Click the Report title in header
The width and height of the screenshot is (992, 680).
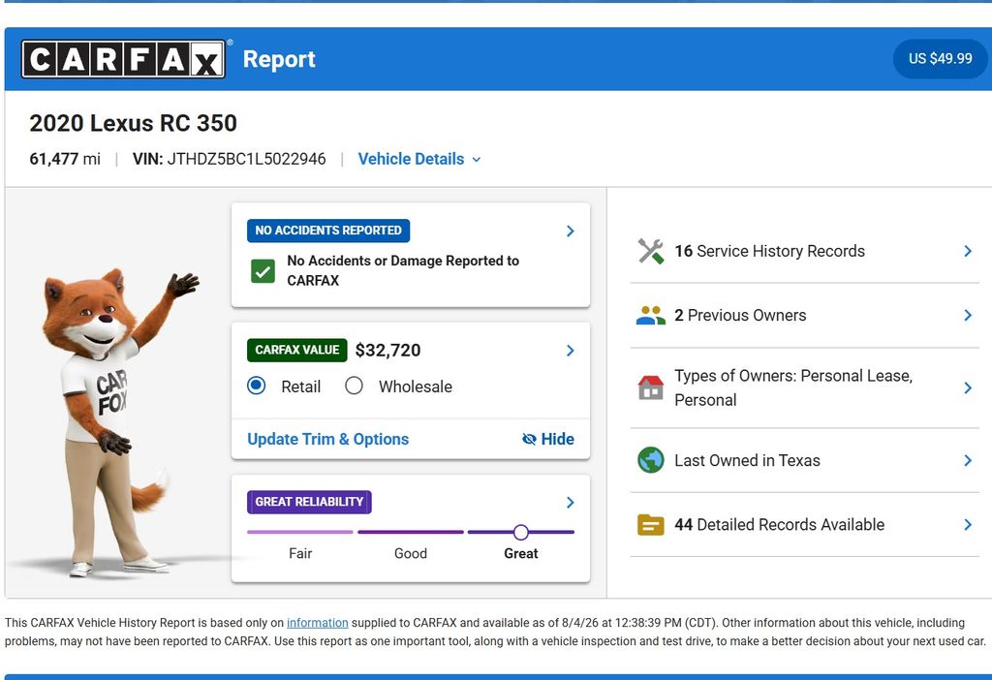click(x=279, y=59)
